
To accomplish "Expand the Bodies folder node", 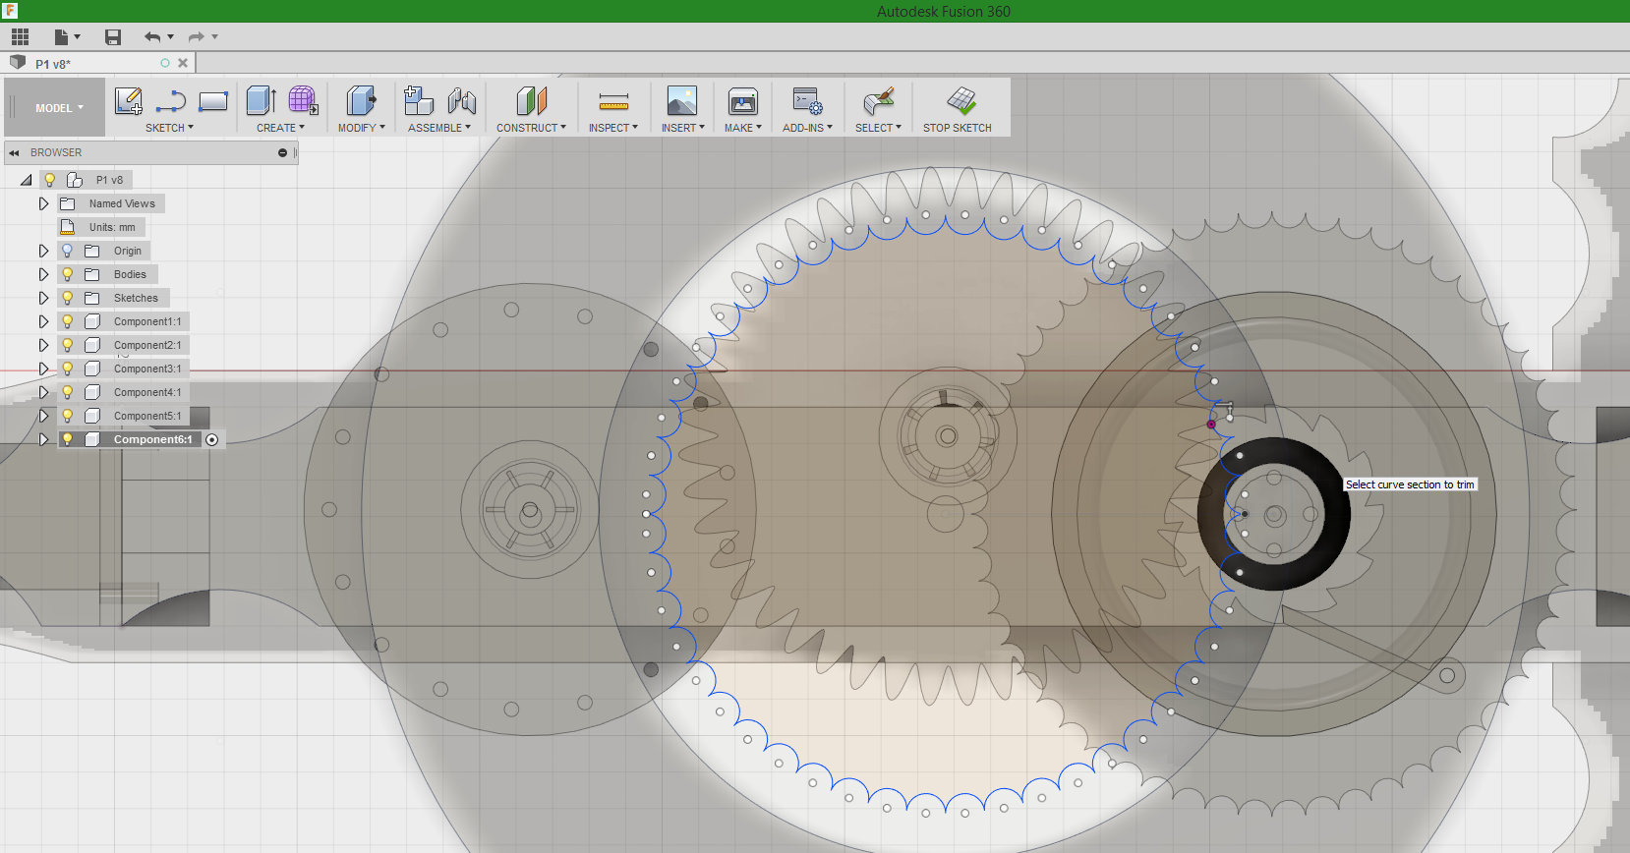I will coord(43,274).
